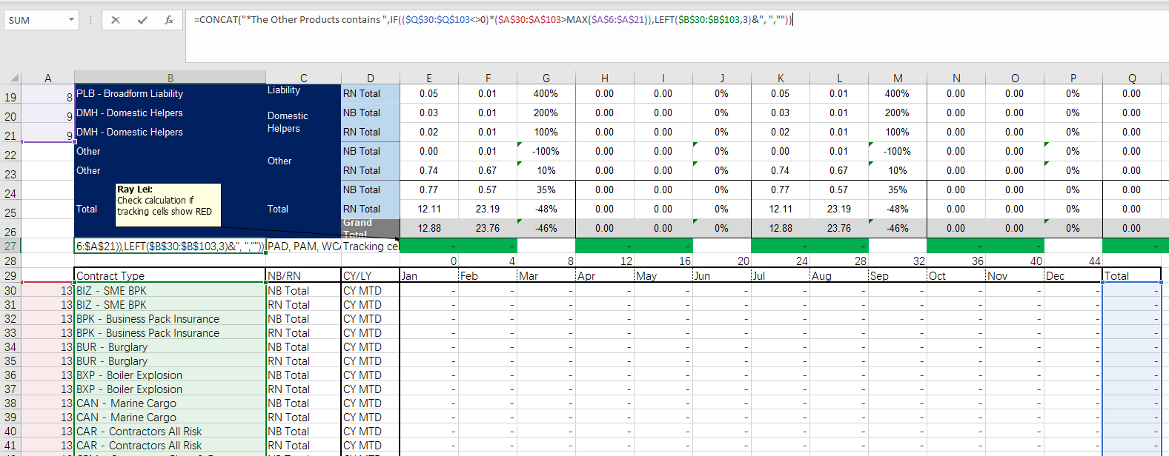Select row 29 header
This screenshot has width=1169, height=456.
click(x=10, y=275)
